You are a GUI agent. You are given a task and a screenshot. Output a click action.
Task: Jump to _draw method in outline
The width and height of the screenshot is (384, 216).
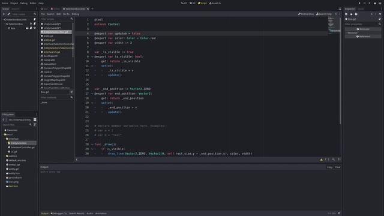[x=44, y=103]
